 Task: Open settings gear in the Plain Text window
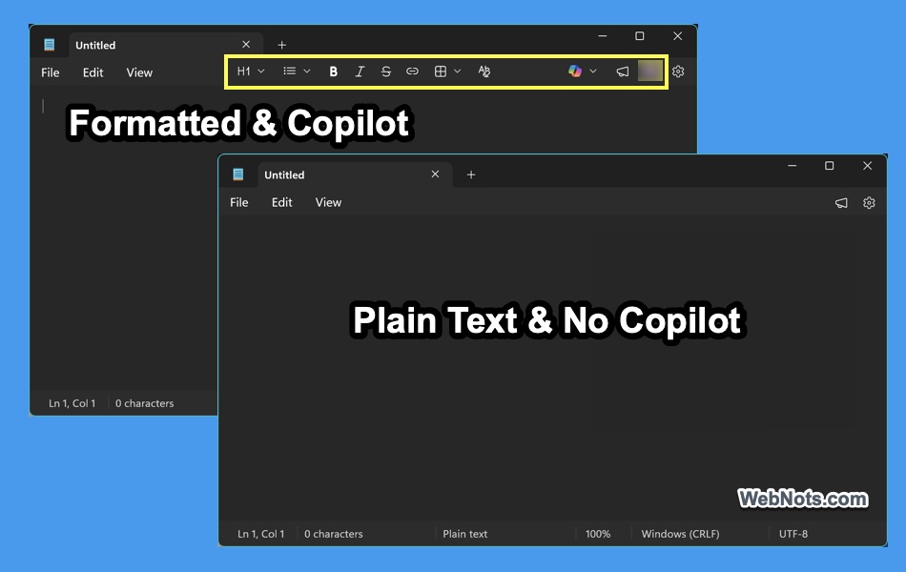tap(869, 203)
